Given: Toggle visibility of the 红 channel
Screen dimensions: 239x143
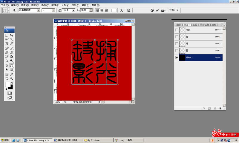Looking at the screenshot, I should [177, 37].
